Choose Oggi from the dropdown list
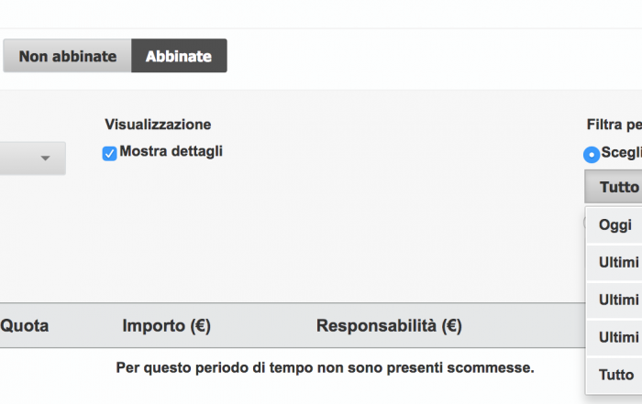The image size is (642, 404). point(614,224)
